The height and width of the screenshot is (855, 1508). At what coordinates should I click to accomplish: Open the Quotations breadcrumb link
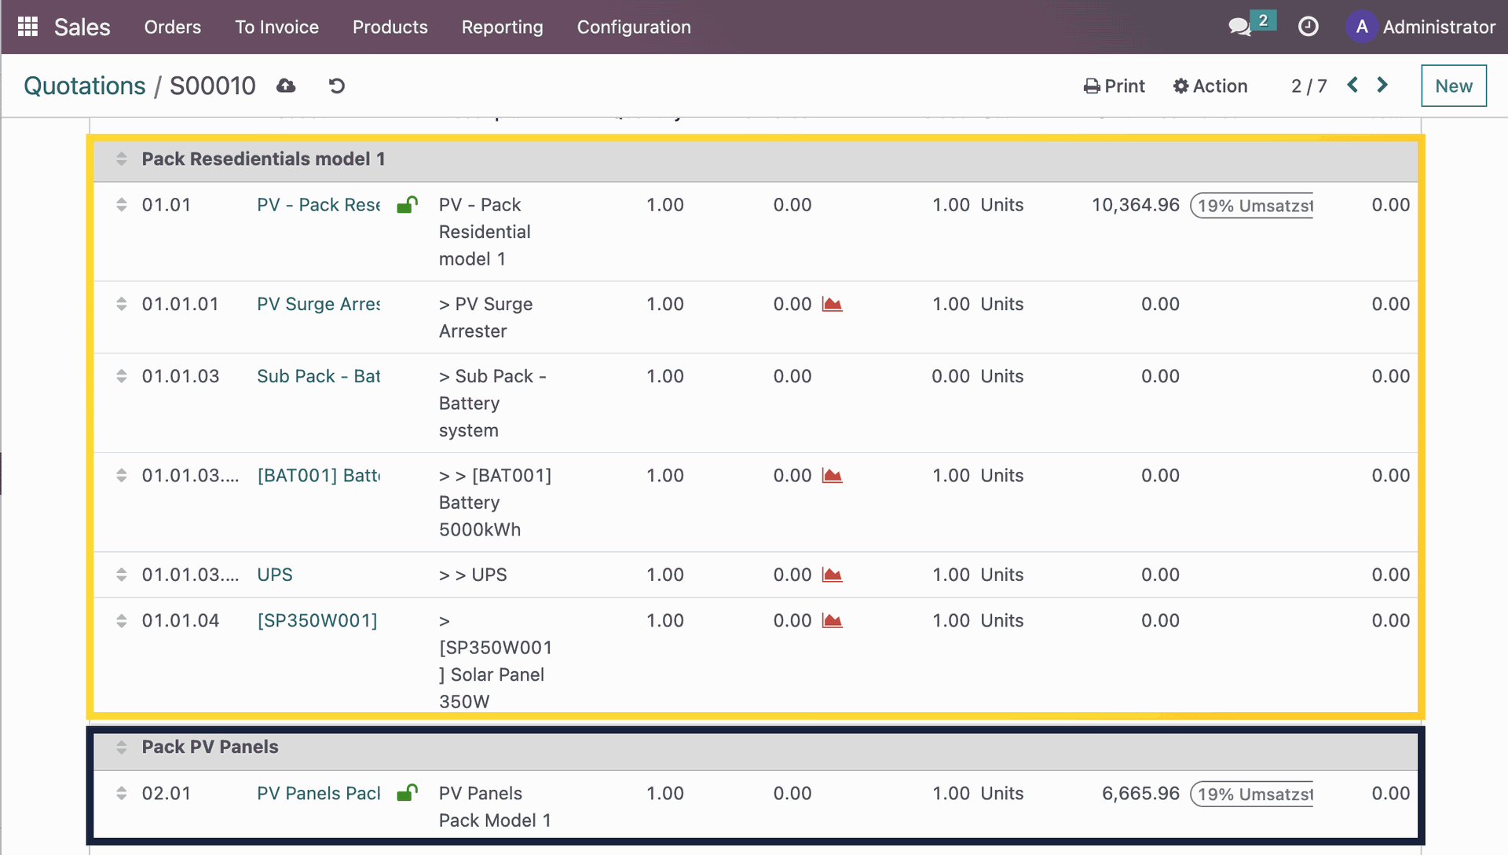(85, 86)
